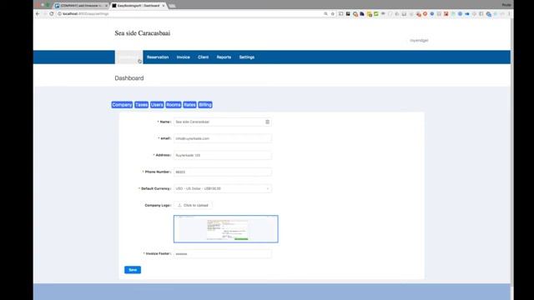Click the Invoice Footer input field
534x300 pixels.
pyautogui.click(x=223, y=253)
